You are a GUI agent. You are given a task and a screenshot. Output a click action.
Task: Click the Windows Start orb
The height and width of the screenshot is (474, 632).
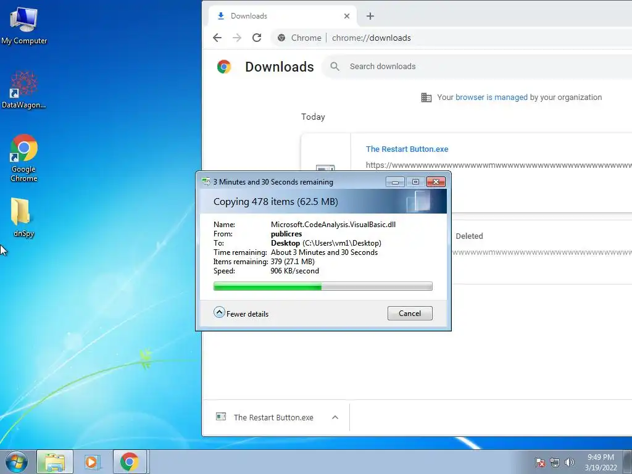point(16,462)
